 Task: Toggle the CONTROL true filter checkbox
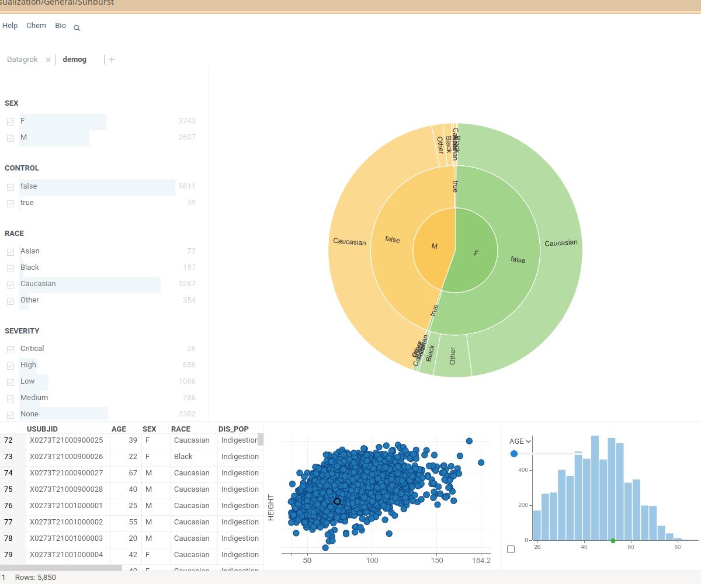[x=11, y=204]
